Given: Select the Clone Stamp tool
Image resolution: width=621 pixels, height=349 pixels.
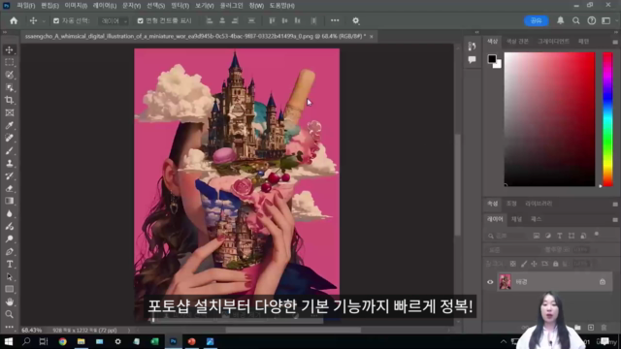Looking at the screenshot, I should [x=9, y=164].
